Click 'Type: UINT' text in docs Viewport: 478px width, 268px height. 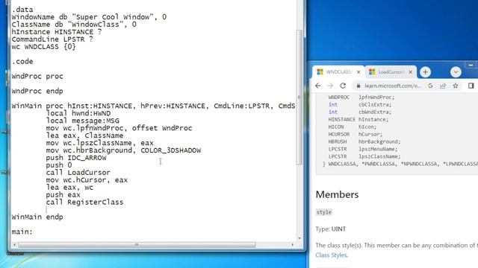pos(331,229)
